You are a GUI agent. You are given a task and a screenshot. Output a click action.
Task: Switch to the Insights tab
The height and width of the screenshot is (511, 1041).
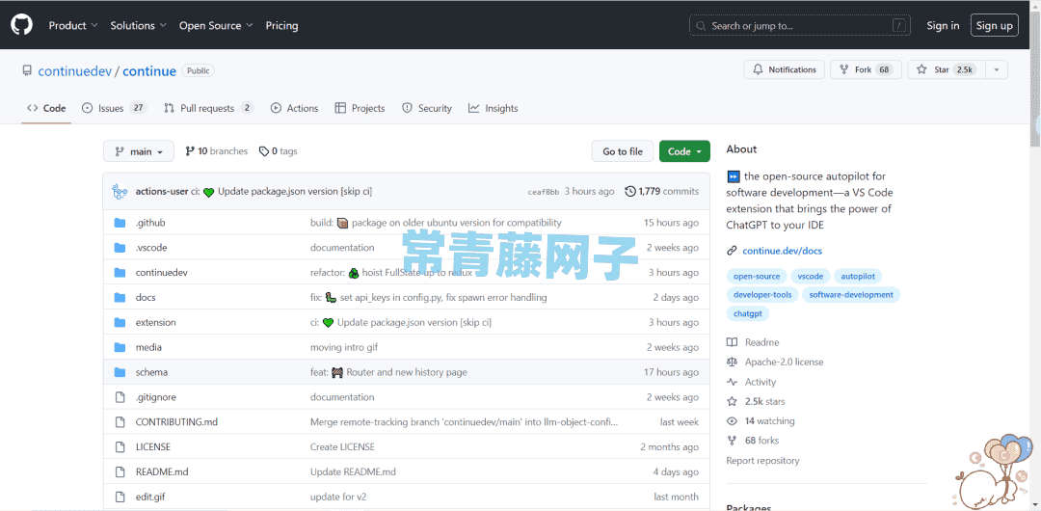coord(493,108)
